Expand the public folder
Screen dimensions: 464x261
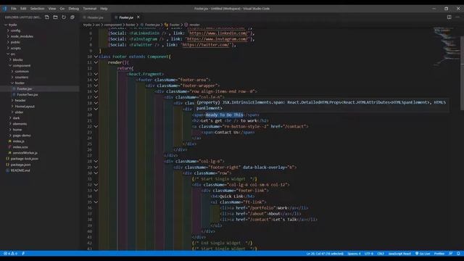click(x=15, y=42)
